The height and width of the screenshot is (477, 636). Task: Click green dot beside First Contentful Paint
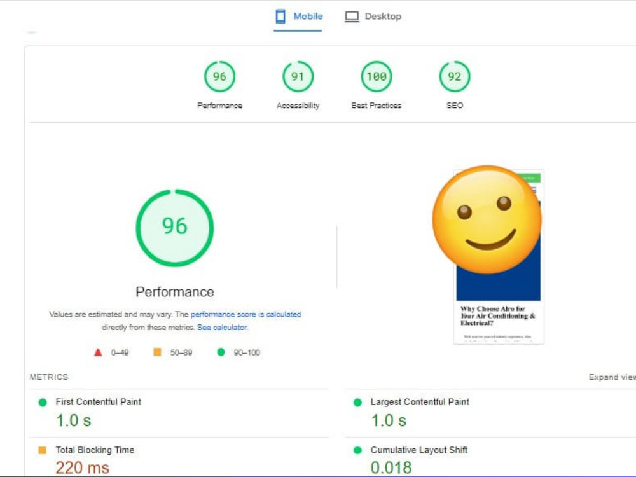(x=43, y=403)
